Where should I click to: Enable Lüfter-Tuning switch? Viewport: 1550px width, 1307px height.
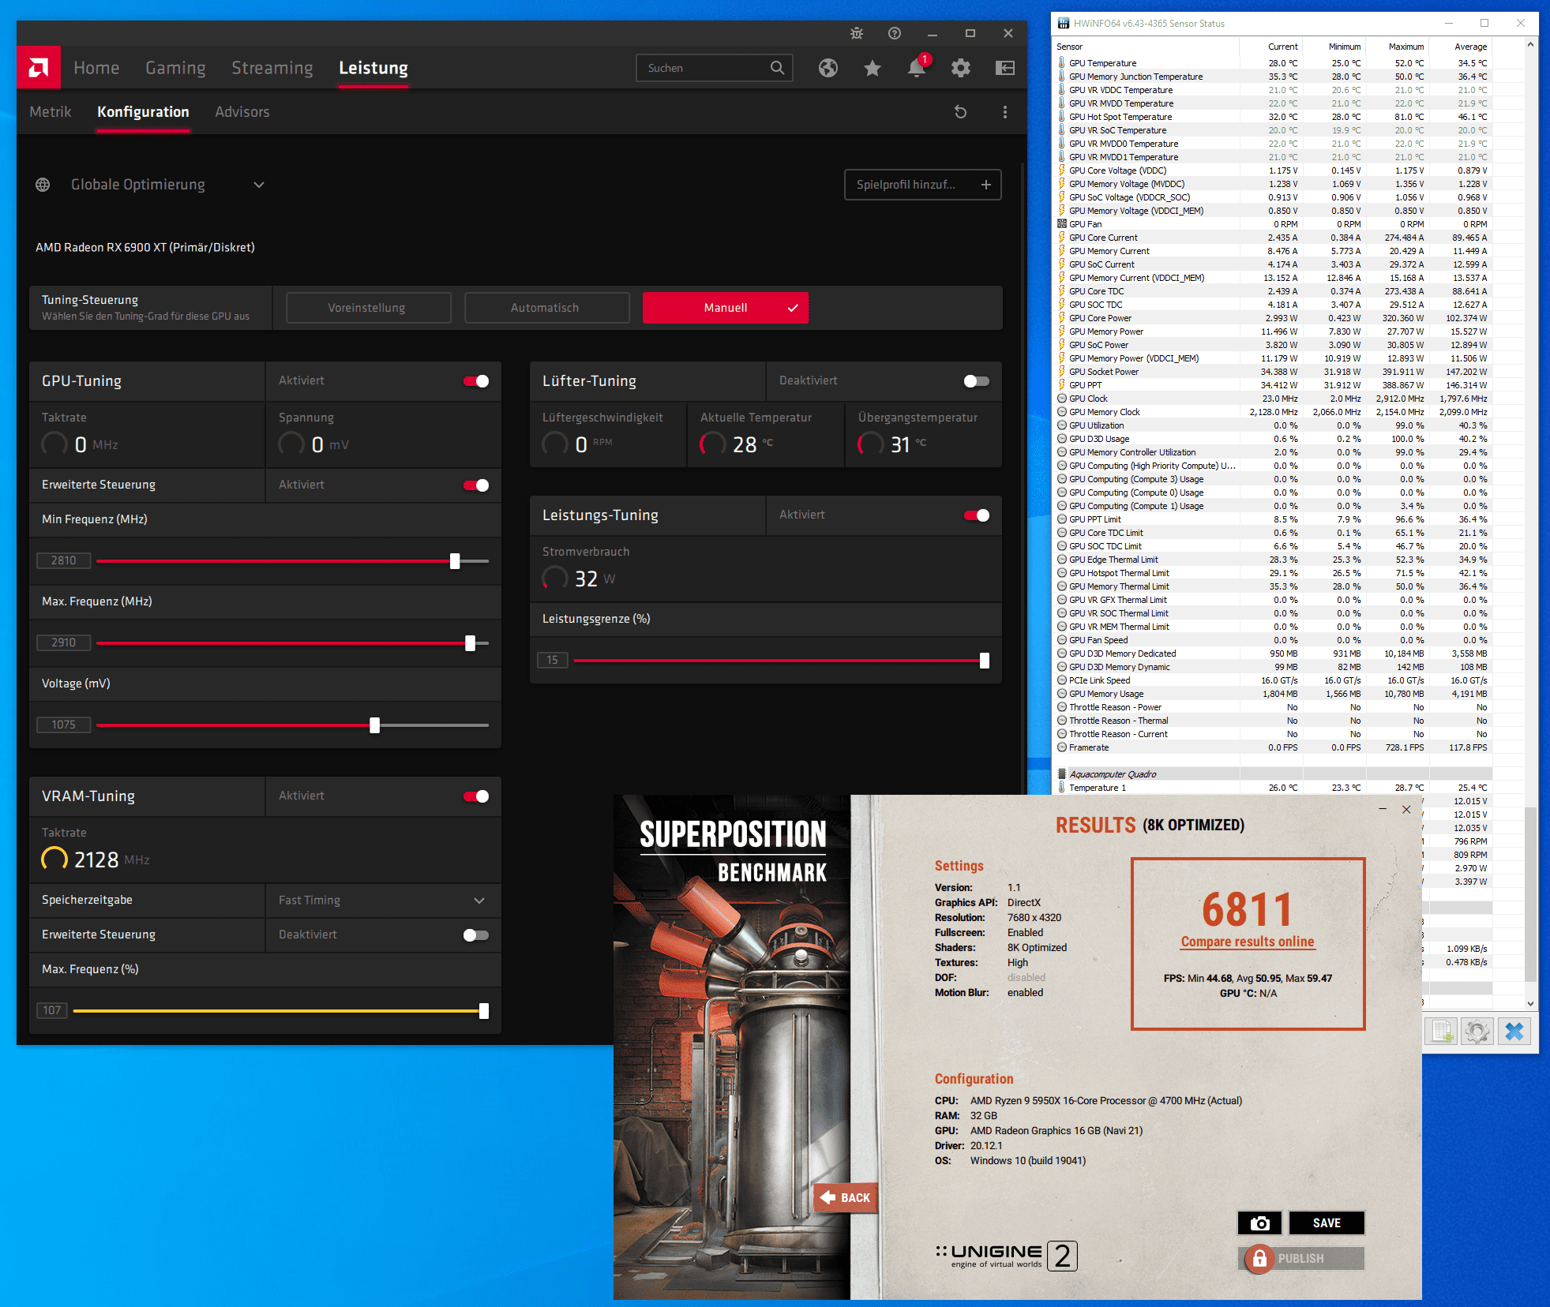(977, 381)
